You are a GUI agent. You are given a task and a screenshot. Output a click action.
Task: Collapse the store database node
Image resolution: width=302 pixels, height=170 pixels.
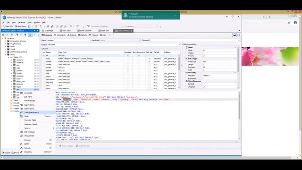tap(5, 55)
